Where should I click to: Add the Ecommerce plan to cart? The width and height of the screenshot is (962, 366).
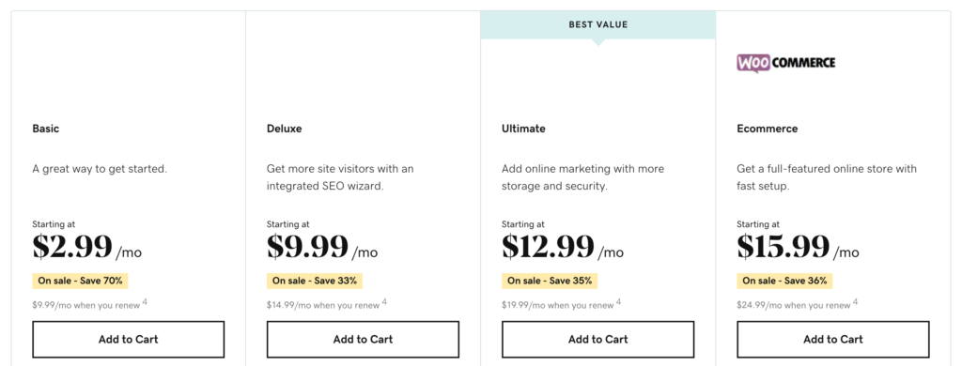tap(833, 340)
